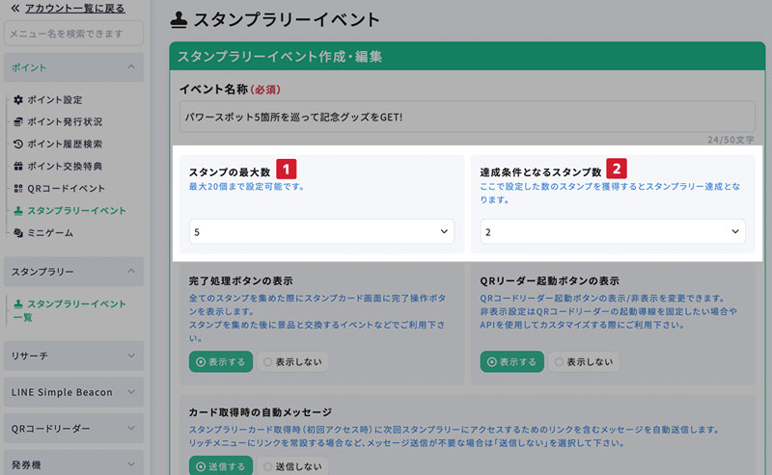Screen dimensions: 772x475
Task: Expand the リサーチ sidebar section
Action: click(x=73, y=356)
